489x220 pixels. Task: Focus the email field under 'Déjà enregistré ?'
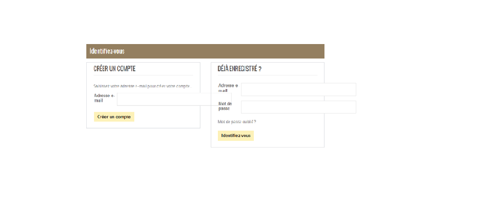click(298, 90)
